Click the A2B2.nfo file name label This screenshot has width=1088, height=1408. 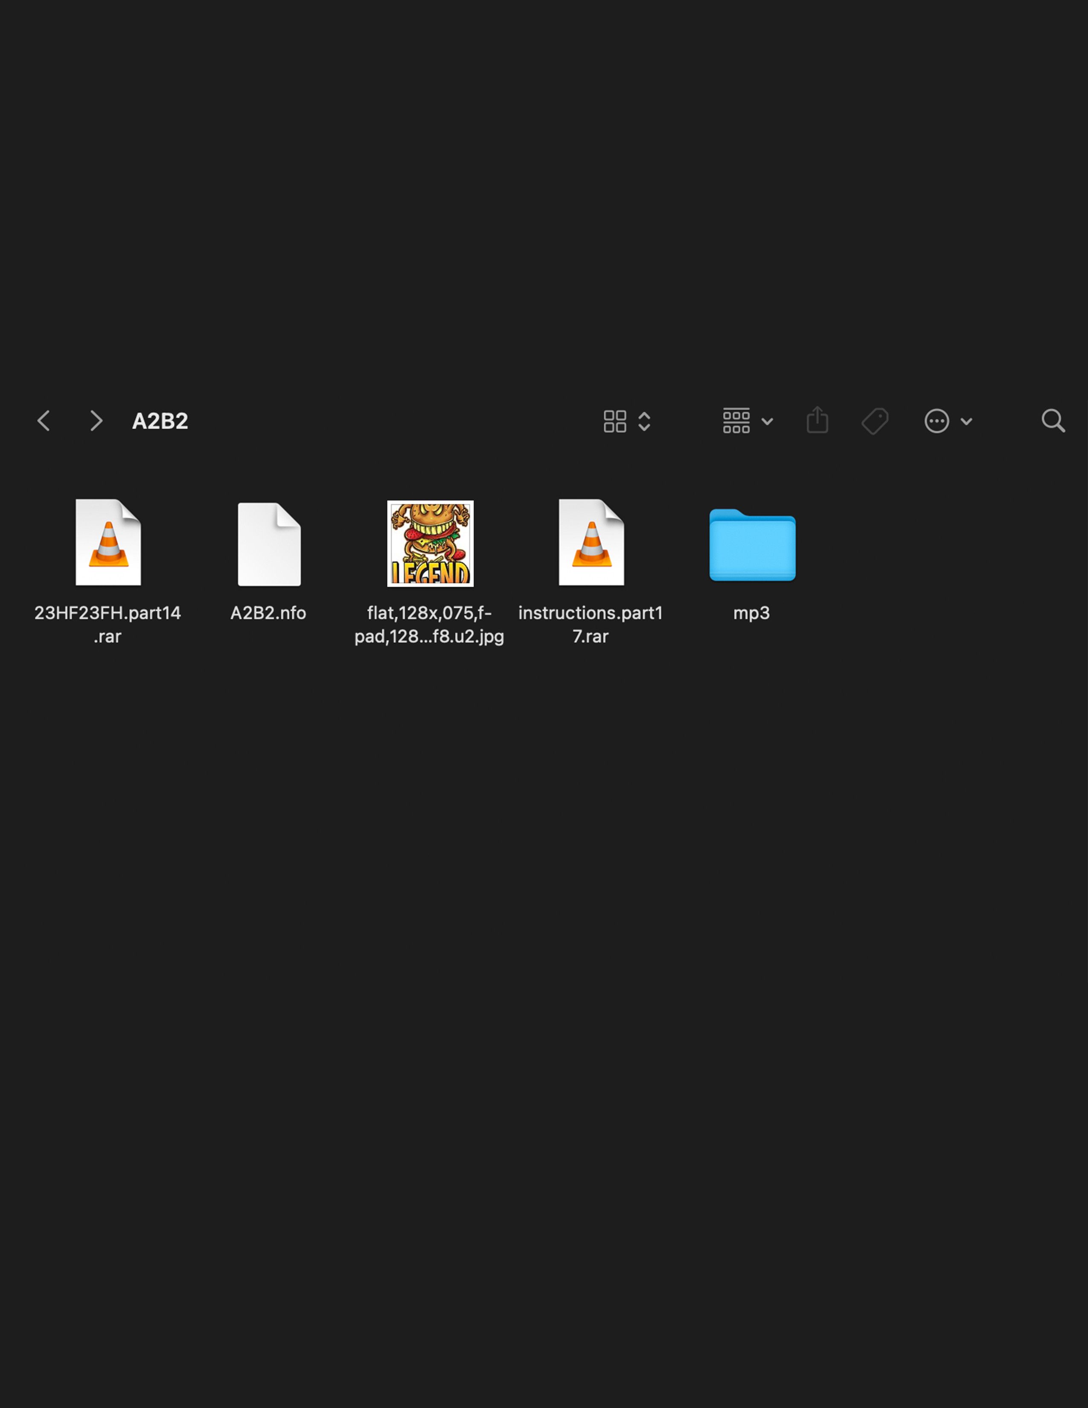click(x=268, y=612)
